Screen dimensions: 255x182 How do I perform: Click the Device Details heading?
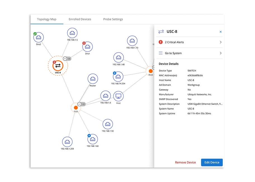(169, 64)
